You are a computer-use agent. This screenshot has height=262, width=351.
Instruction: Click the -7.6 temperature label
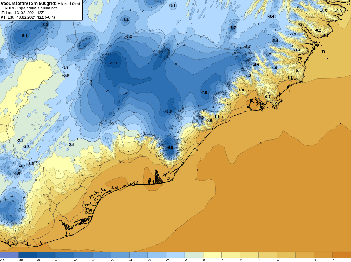coord(204,92)
